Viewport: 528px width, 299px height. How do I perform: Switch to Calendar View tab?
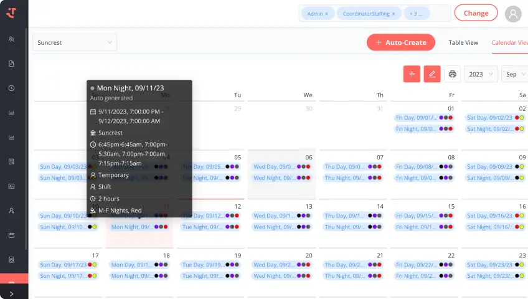tap(509, 42)
